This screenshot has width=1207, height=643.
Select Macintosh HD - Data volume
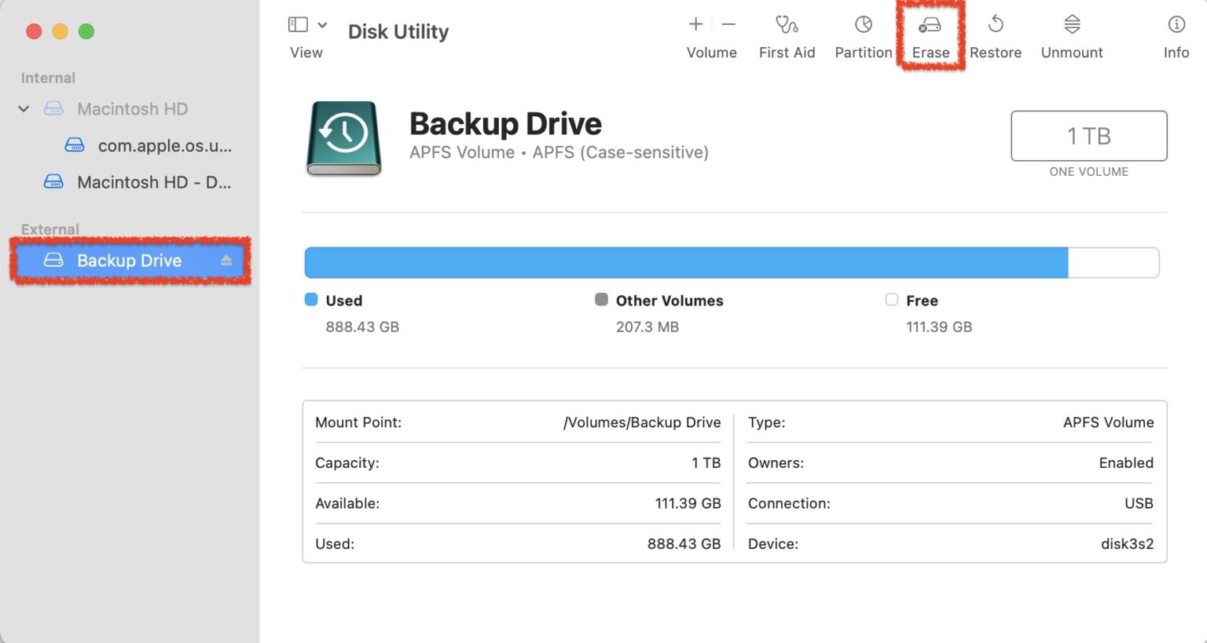140,181
